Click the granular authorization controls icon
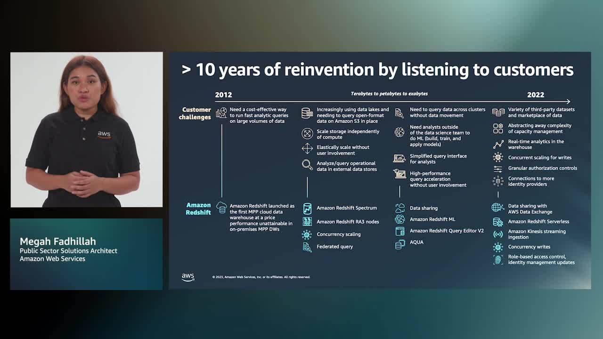Viewport: 603px width, 339px height. 498,169
